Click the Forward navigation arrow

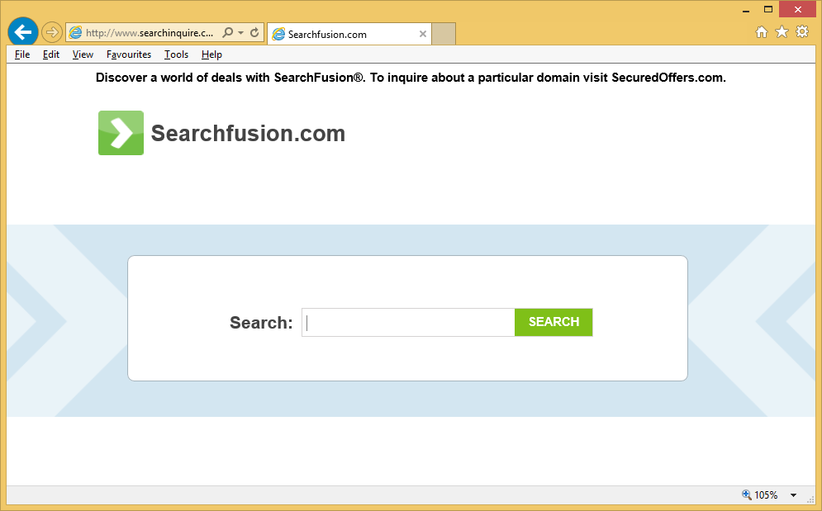(51, 32)
